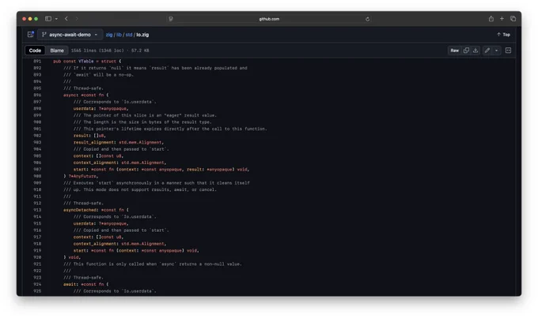Open the Safari share icon
538x318 pixels.
[491, 19]
